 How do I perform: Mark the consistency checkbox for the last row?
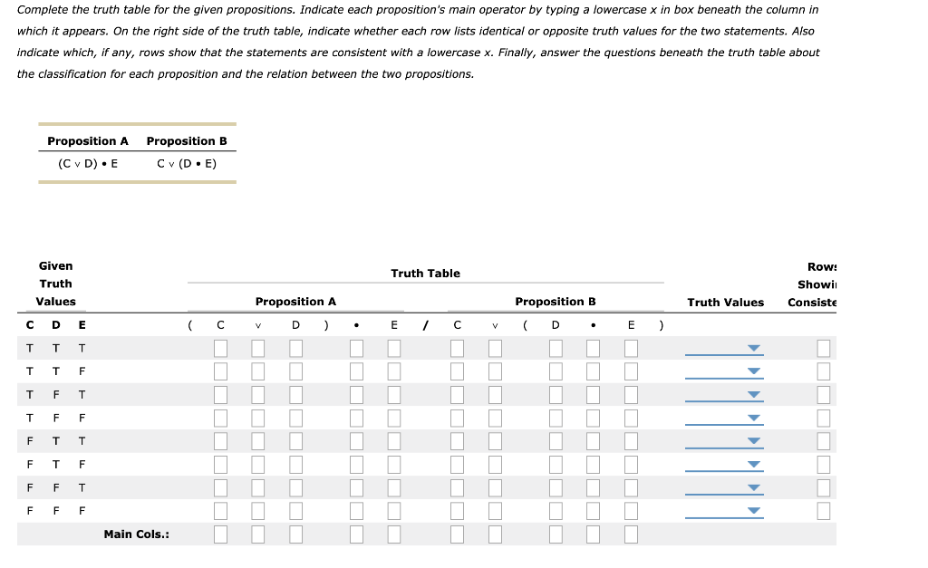tap(823, 510)
